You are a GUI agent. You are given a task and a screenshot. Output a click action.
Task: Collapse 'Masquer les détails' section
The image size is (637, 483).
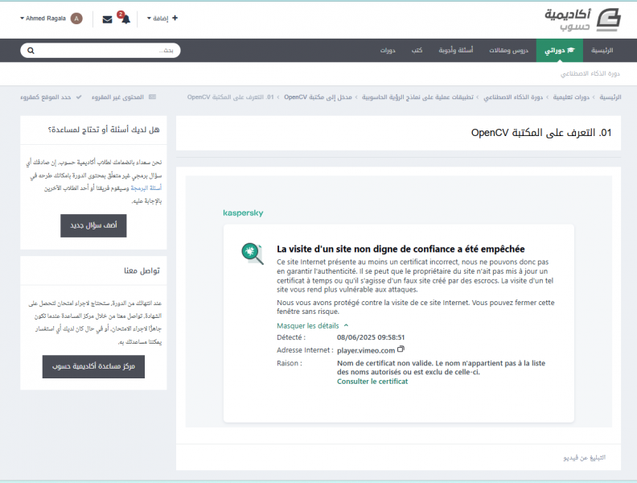312,326
